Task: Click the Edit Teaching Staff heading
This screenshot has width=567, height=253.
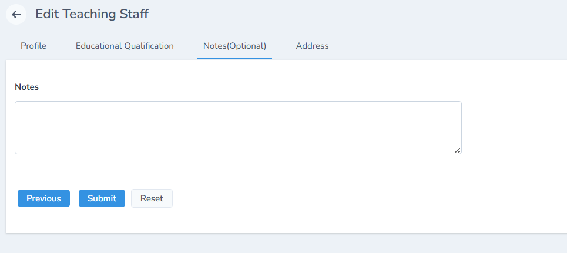Action: tap(92, 14)
